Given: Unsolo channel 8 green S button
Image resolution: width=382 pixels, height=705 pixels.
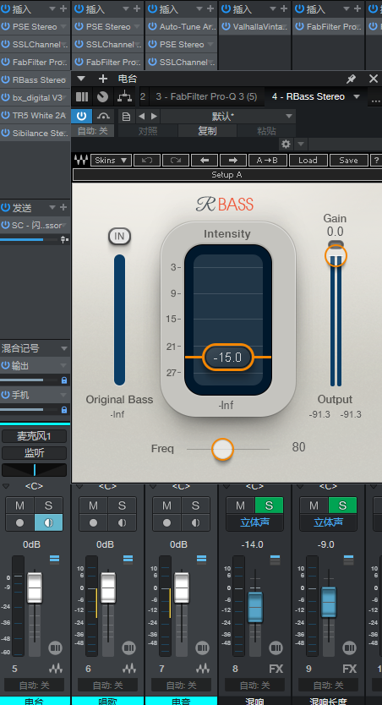Looking at the screenshot, I should 270,506.
